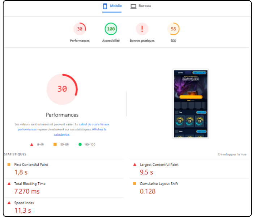Click the large Performances gauge circle
The height and width of the screenshot is (217, 255).
tap(62, 89)
